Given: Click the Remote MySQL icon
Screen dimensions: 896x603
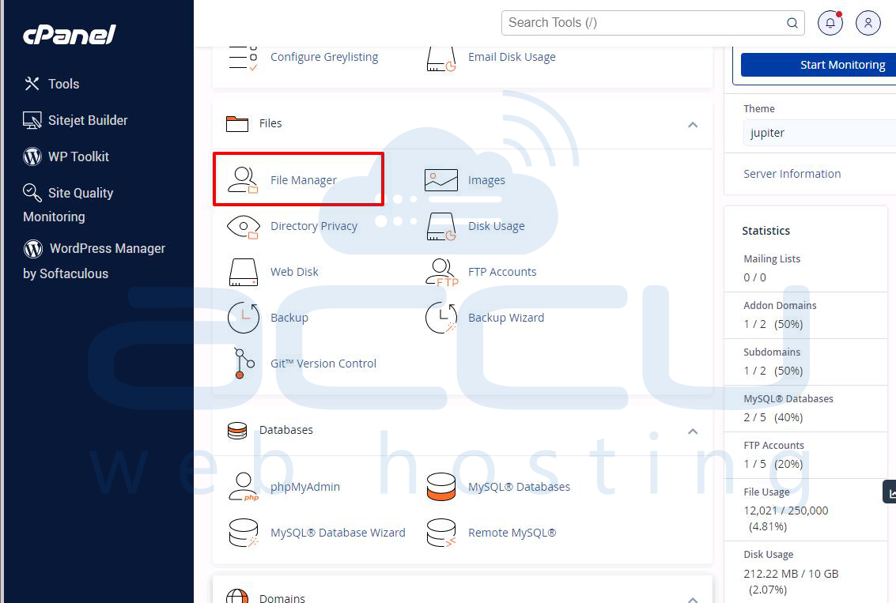Looking at the screenshot, I should tap(441, 533).
